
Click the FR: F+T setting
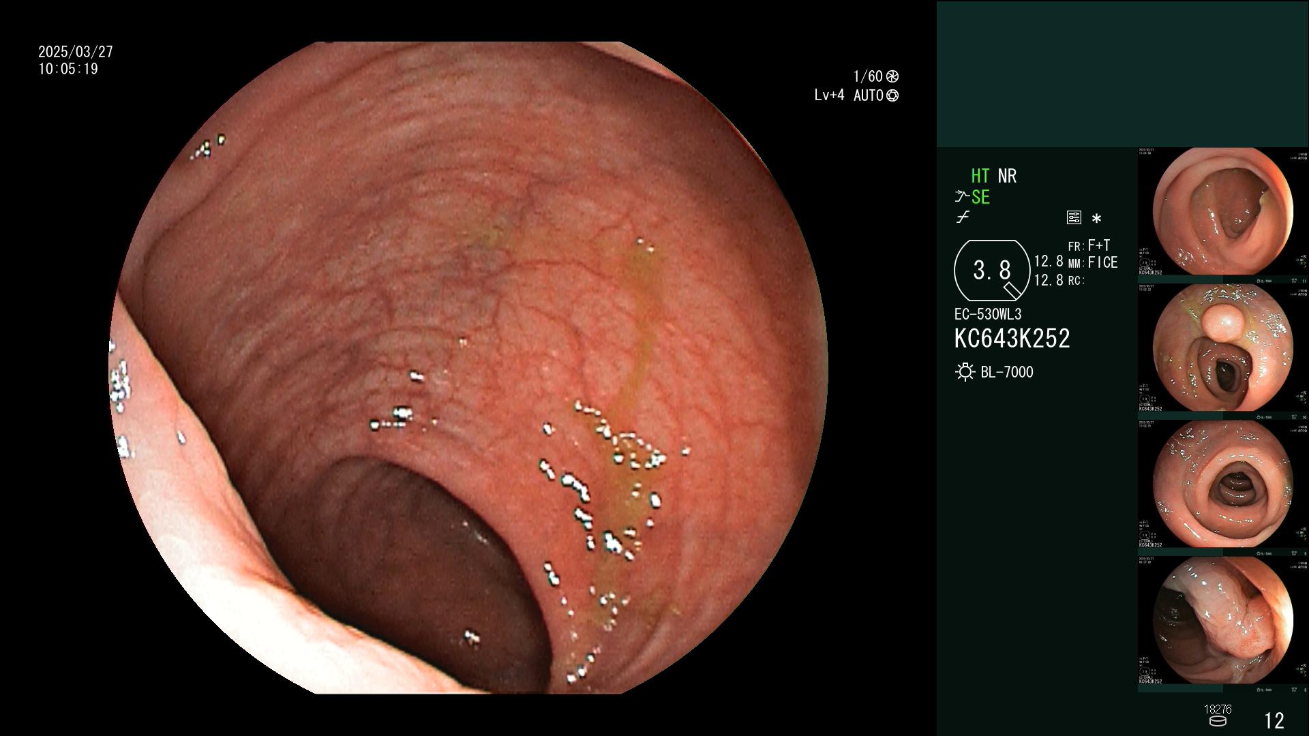click(1089, 245)
